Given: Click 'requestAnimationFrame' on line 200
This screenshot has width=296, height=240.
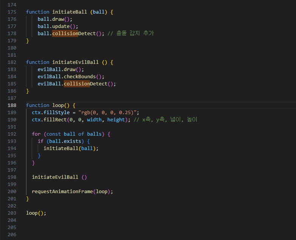Looking at the screenshot, I should [62, 191].
